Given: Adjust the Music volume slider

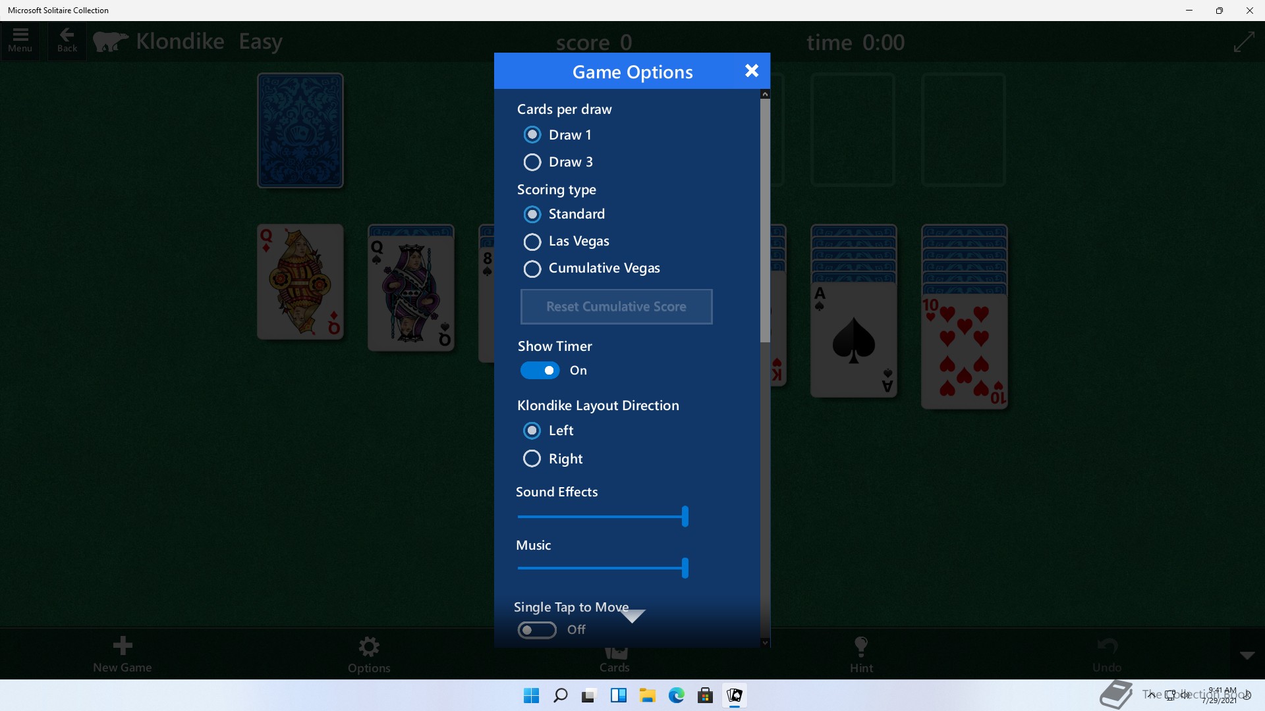Looking at the screenshot, I should click(x=602, y=568).
